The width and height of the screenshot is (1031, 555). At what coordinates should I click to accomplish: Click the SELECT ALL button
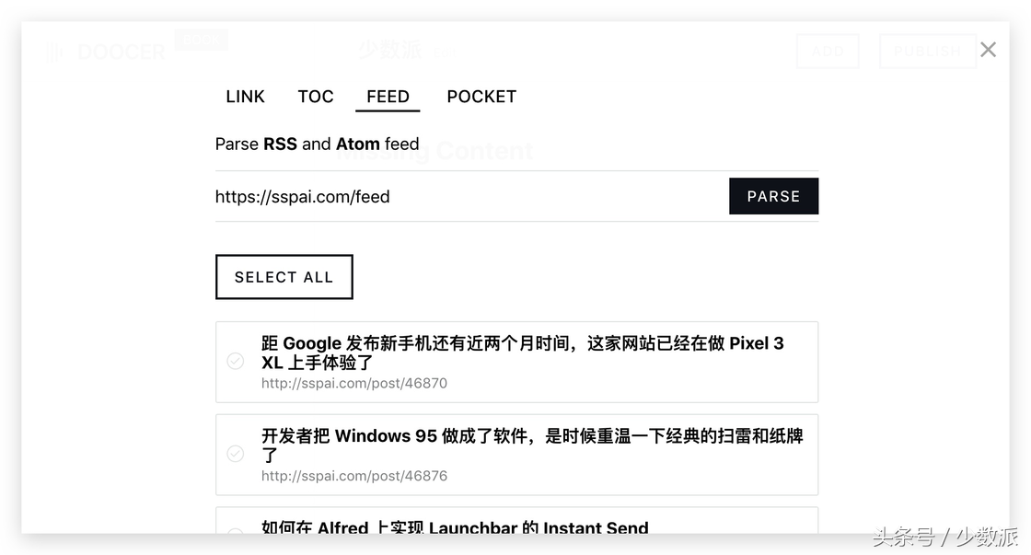(284, 277)
